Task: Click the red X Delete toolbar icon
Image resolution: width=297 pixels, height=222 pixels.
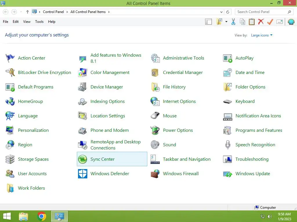Action: click(x=261, y=21)
